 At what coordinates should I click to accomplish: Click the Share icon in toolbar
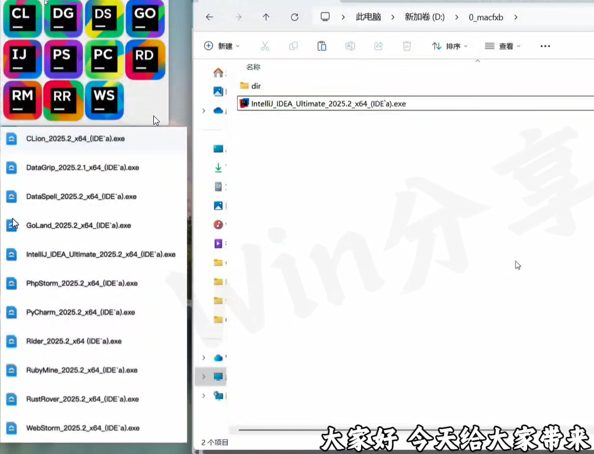click(x=378, y=47)
